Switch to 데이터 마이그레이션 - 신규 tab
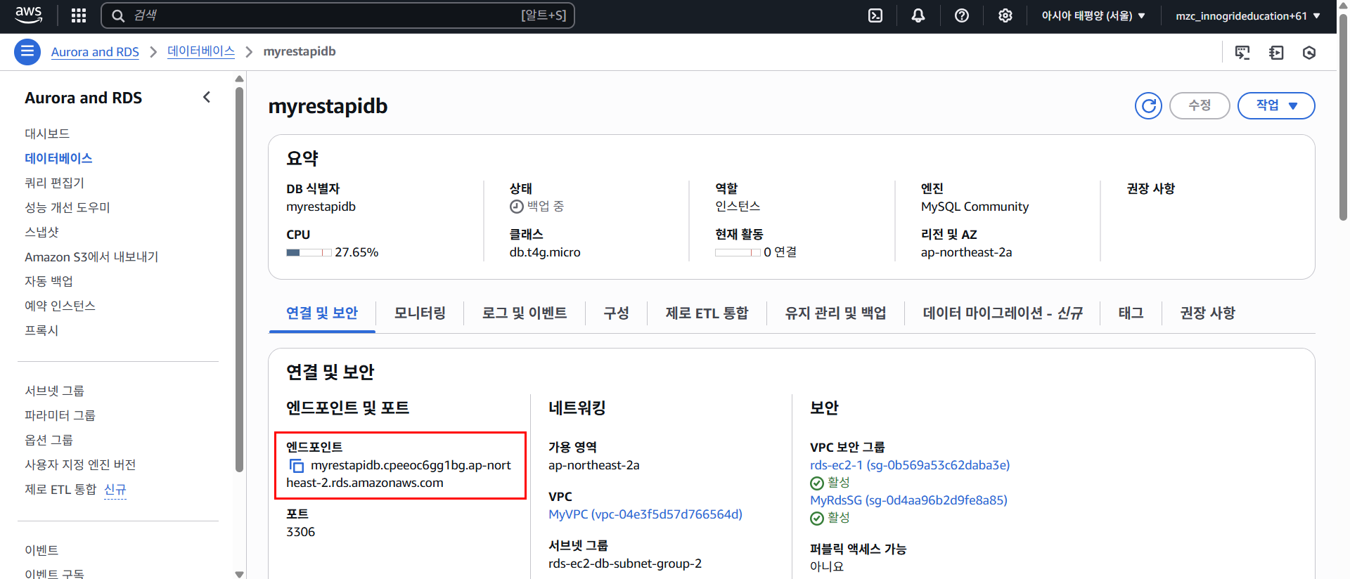This screenshot has width=1350, height=579. click(x=1003, y=313)
